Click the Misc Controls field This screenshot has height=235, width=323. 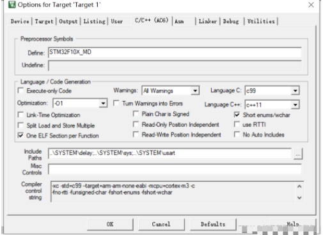coord(175,169)
